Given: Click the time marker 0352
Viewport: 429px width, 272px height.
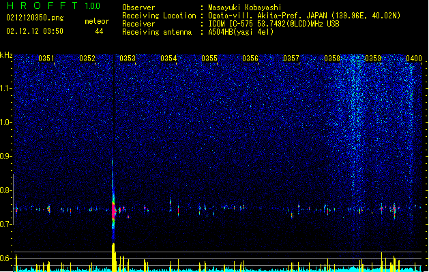Looking at the screenshot, I should click(x=87, y=58).
